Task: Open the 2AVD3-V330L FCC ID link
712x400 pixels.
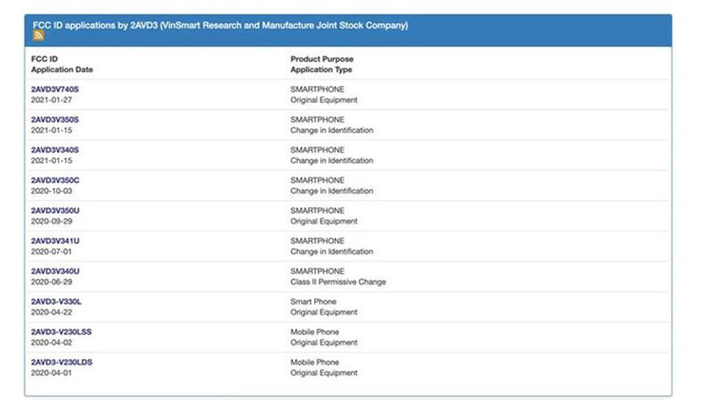Action: coord(56,301)
